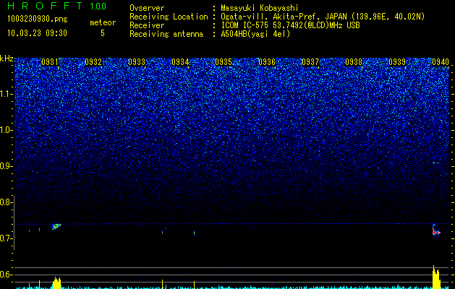Click the meteor echo near 0931
This screenshot has width=455, height=289.
[56, 226]
